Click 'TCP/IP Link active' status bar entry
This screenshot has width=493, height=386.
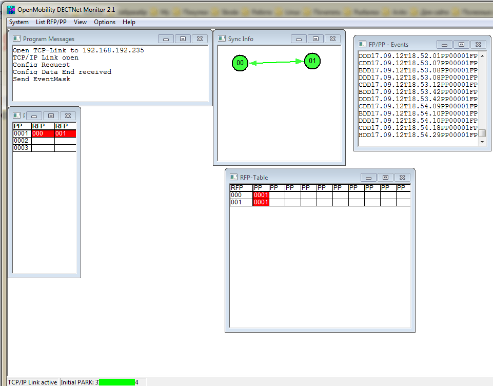pos(32,382)
